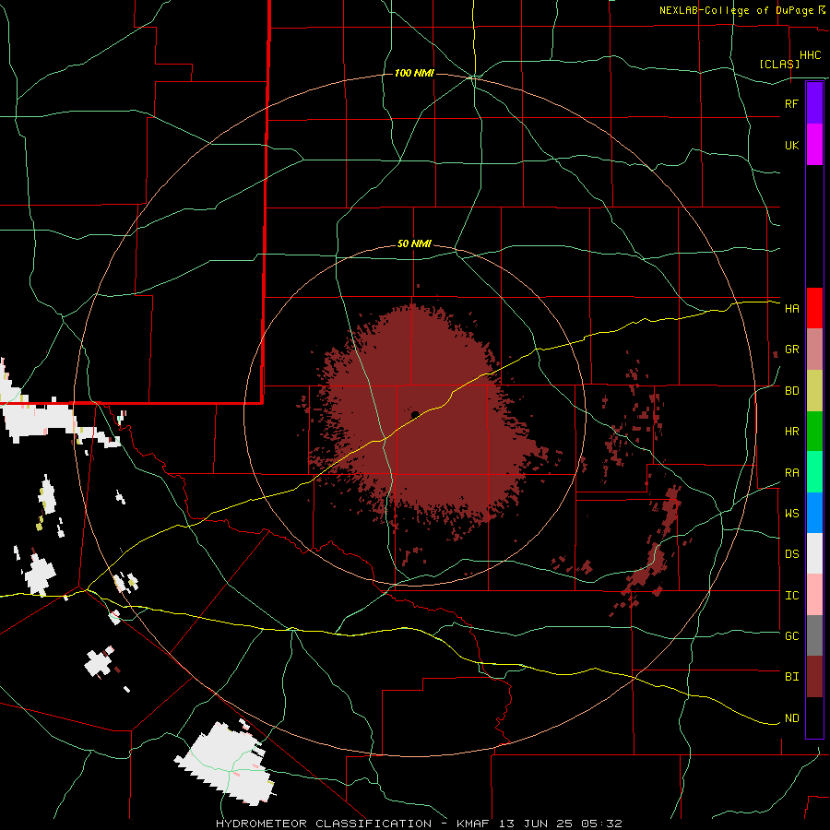The width and height of the screenshot is (830, 830).
Task: Click the WS legend label
Action: tap(791, 514)
